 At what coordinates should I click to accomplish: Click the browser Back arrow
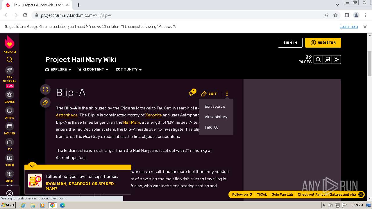click(6, 15)
